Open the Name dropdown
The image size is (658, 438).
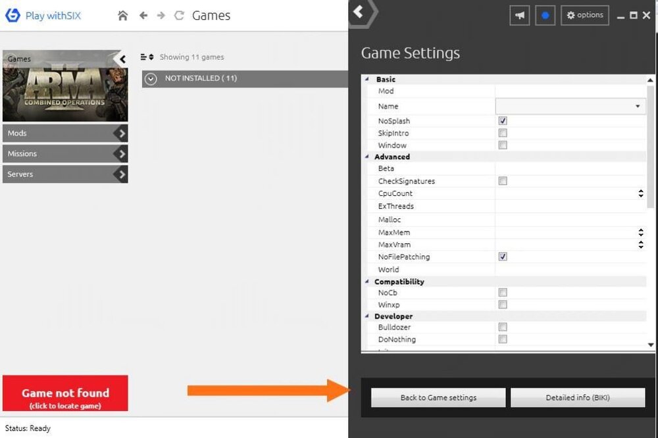coord(570,106)
